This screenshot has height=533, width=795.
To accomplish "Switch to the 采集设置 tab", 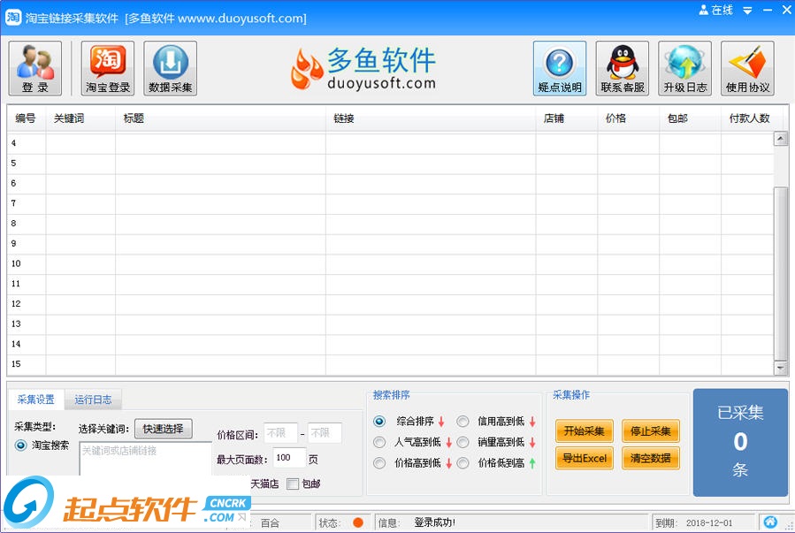I will tap(35, 400).
